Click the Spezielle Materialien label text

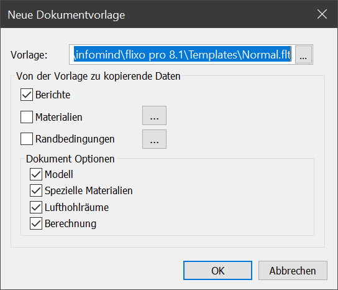(89, 190)
